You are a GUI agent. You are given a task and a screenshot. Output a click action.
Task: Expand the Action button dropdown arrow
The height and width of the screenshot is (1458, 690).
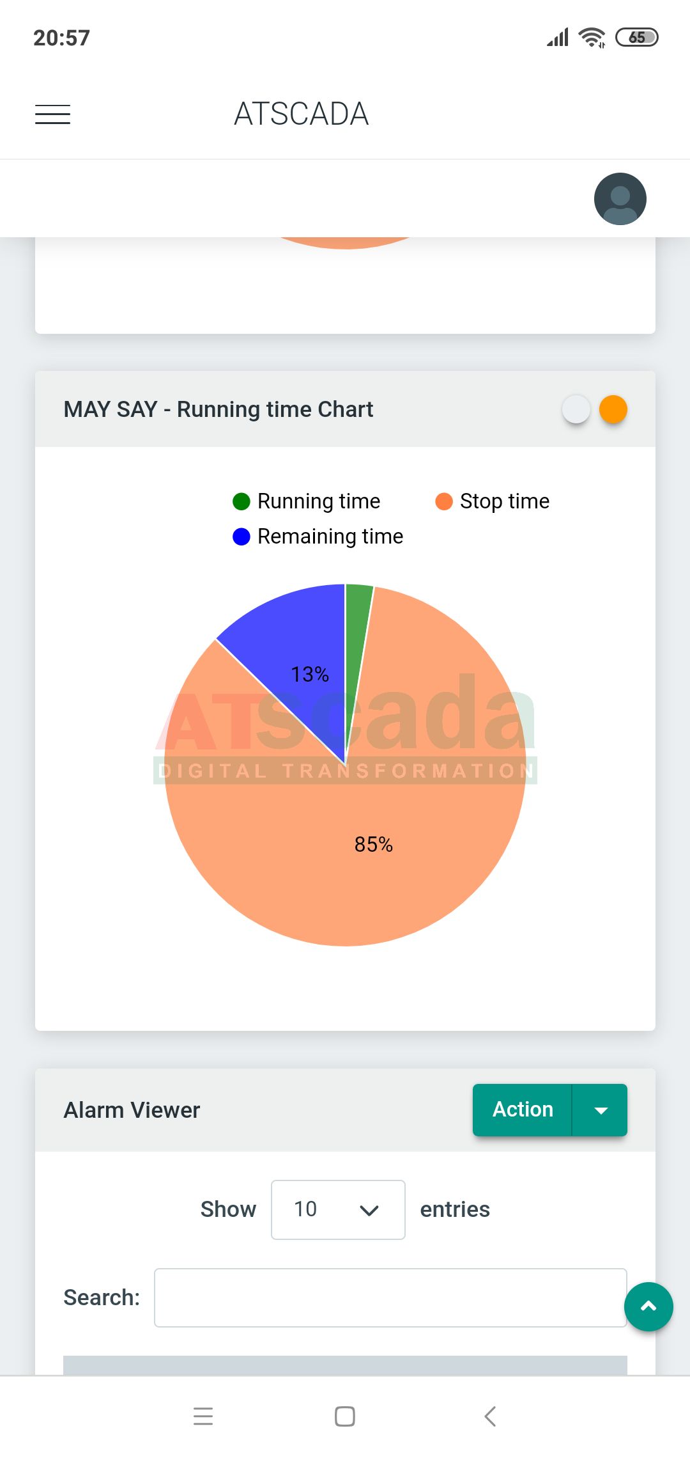pos(600,1110)
